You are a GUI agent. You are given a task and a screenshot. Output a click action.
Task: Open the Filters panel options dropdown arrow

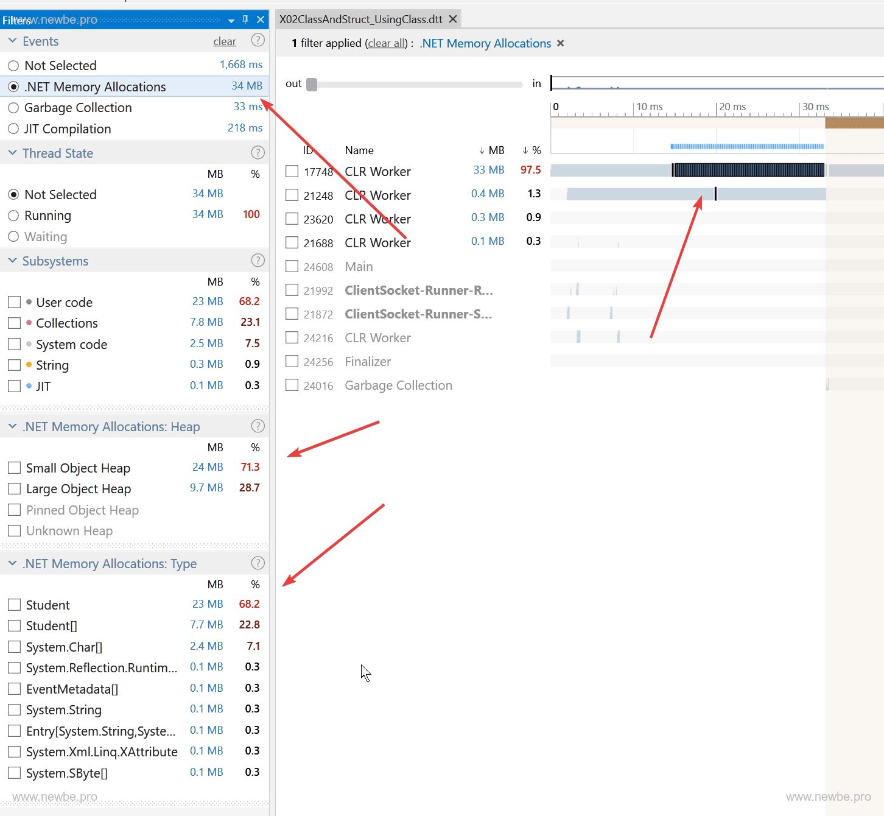[231, 20]
